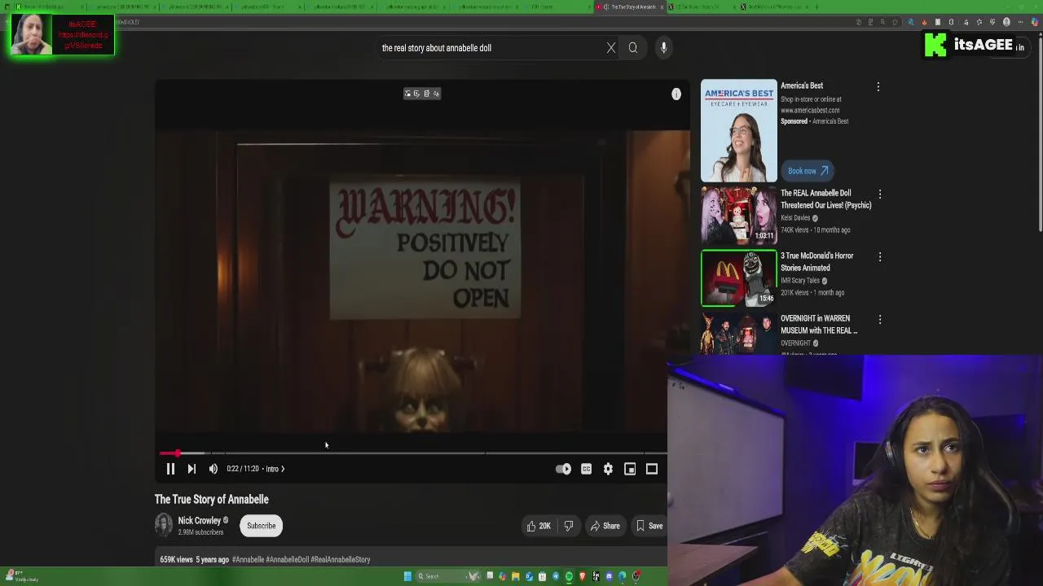Start voice search with microphone

pos(664,48)
